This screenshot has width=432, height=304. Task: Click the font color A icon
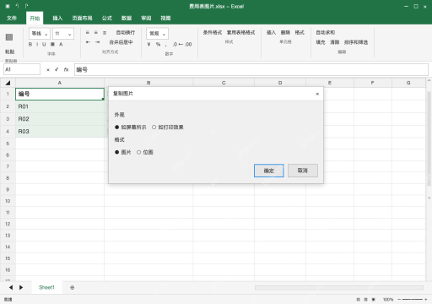(61, 44)
